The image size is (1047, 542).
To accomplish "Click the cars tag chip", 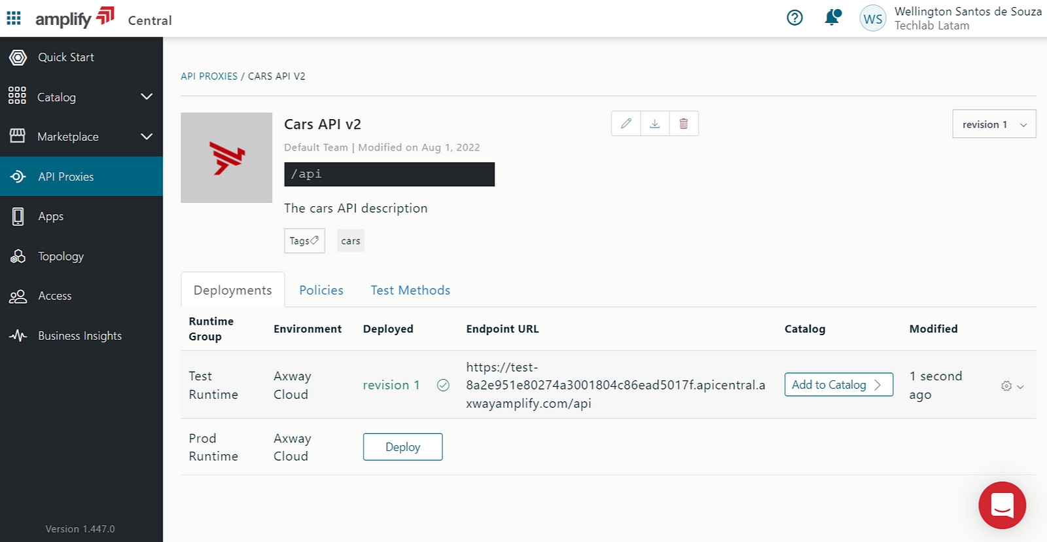I will click(351, 241).
